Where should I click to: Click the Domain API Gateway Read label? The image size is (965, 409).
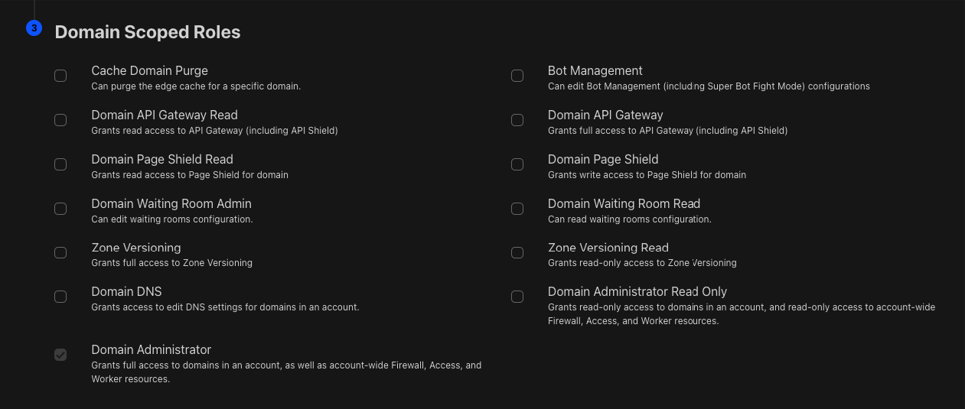(165, 115)
